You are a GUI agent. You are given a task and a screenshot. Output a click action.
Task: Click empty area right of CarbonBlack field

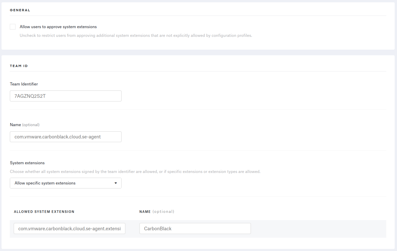coord(318,229)
